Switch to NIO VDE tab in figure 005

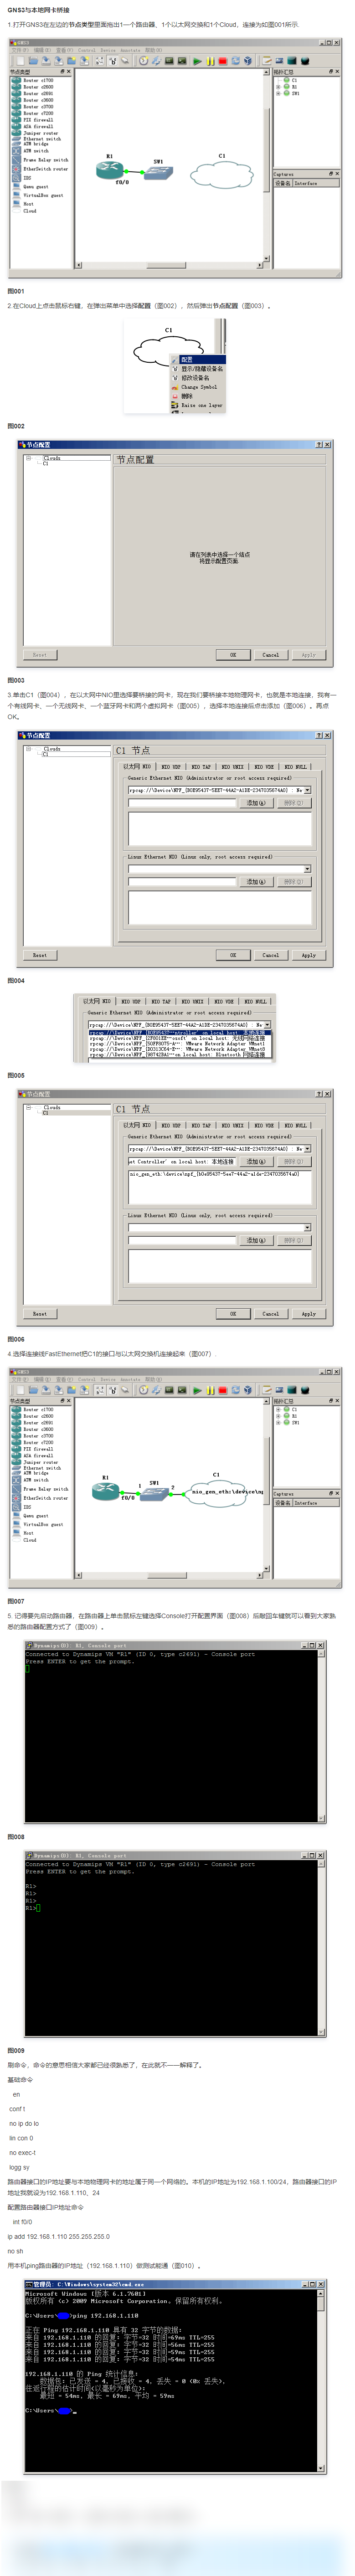[224, 1001]
